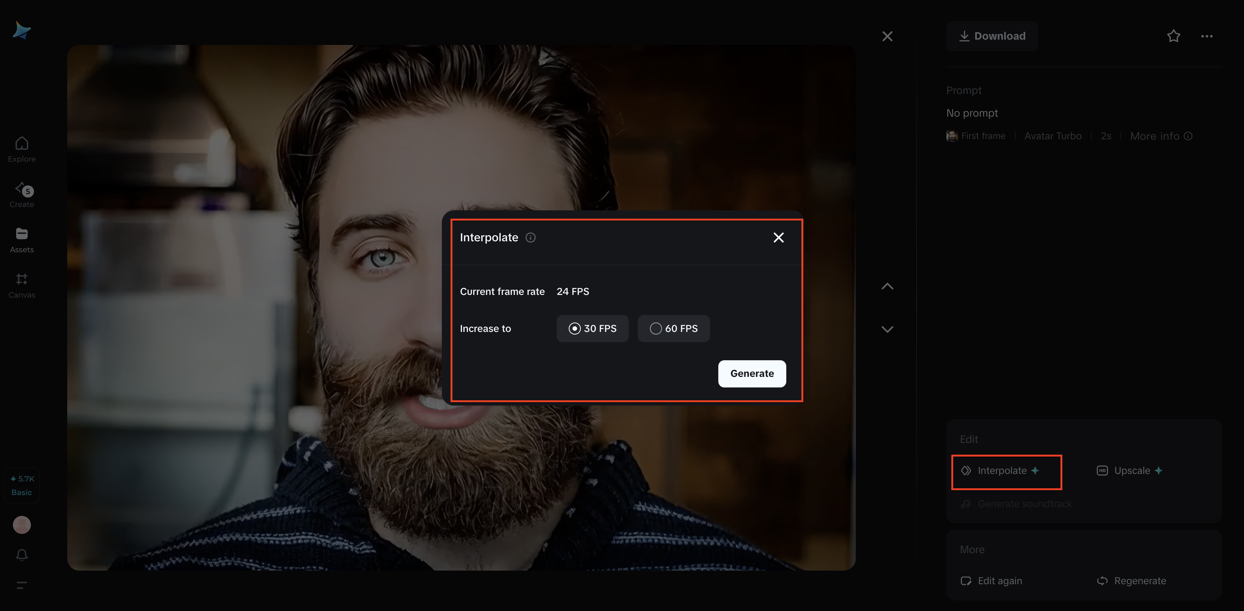Toggle the favorite star
Screen dimensions: 1244x611
1173,36
